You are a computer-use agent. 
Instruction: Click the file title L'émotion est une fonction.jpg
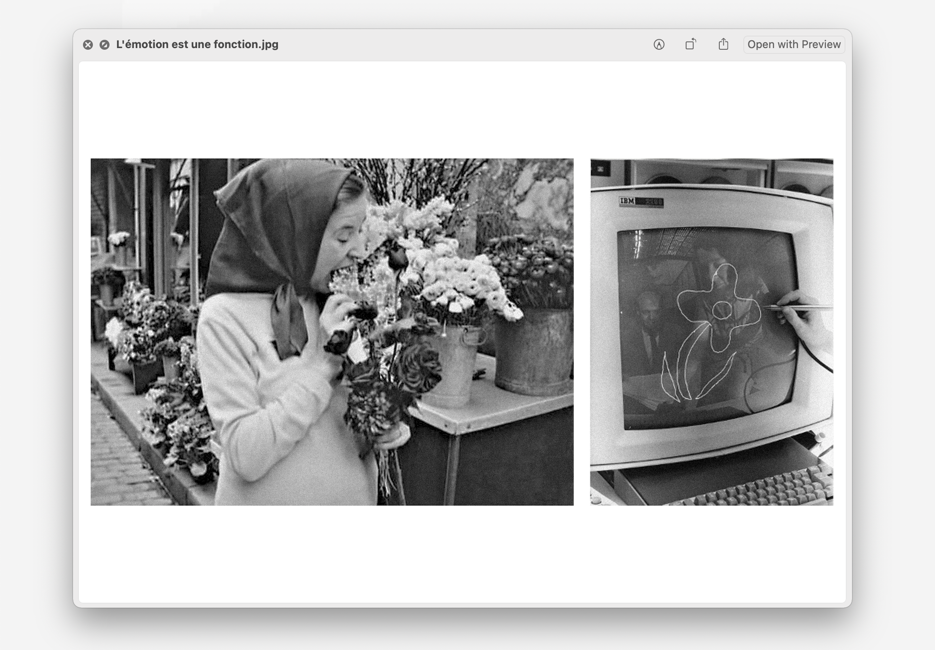[x=197, y=44]
